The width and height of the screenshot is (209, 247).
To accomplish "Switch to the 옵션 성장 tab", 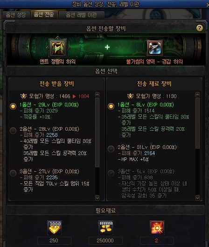I will tap(16, 15).
